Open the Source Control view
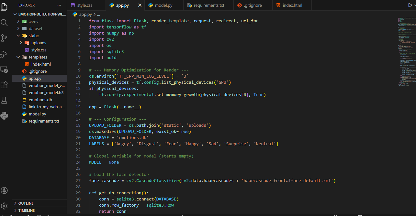This screenshot has width=416, height=216. (4, 38)
